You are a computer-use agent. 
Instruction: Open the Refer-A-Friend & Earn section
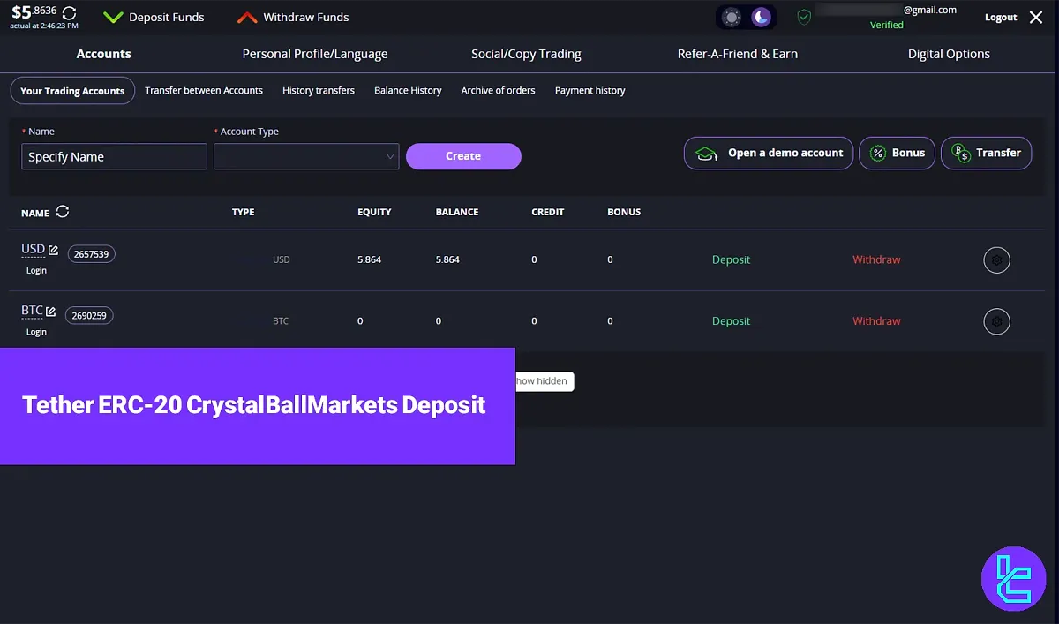point(737,54)
